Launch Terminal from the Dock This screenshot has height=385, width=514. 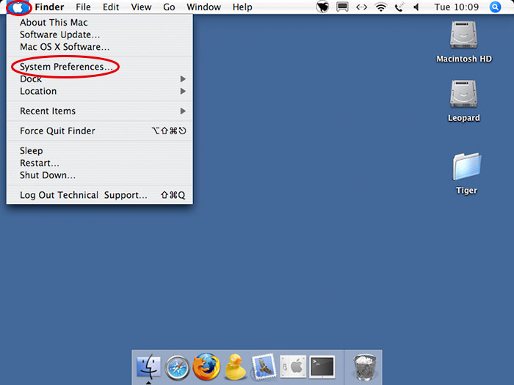322,367
